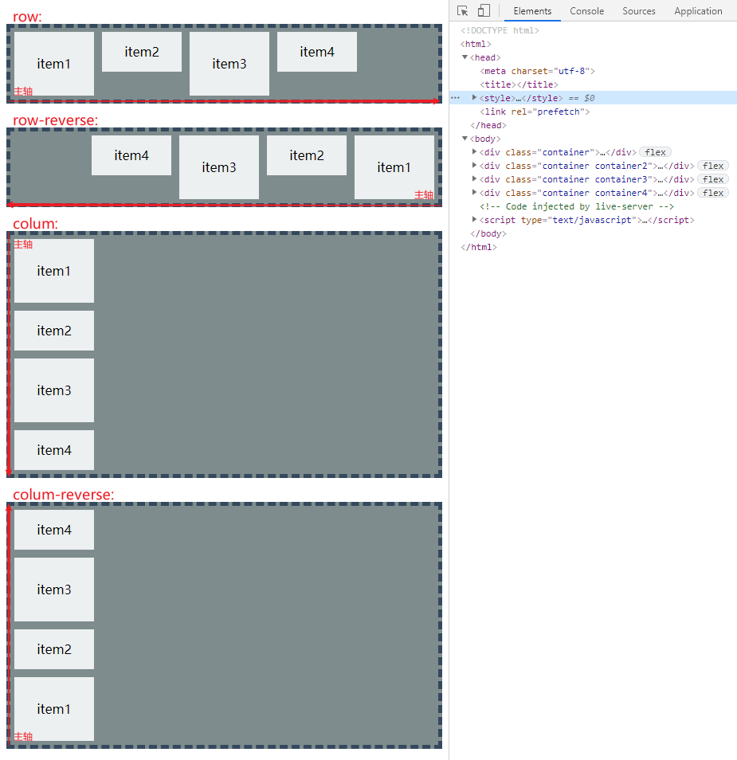Click item3 in the colum-reverse container
Image resolution: width=737 pixels, height=760 pixels.
54,590
